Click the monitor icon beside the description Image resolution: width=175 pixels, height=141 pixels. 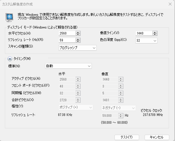[x=9, y=18]
